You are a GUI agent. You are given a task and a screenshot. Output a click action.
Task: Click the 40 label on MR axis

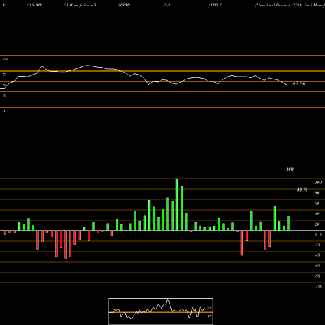click(317, 214)
